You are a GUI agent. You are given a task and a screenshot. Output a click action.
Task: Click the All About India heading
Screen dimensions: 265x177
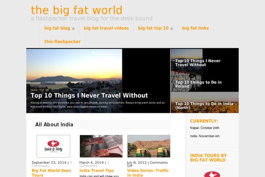pyautogui.click(x=54, y=124)
